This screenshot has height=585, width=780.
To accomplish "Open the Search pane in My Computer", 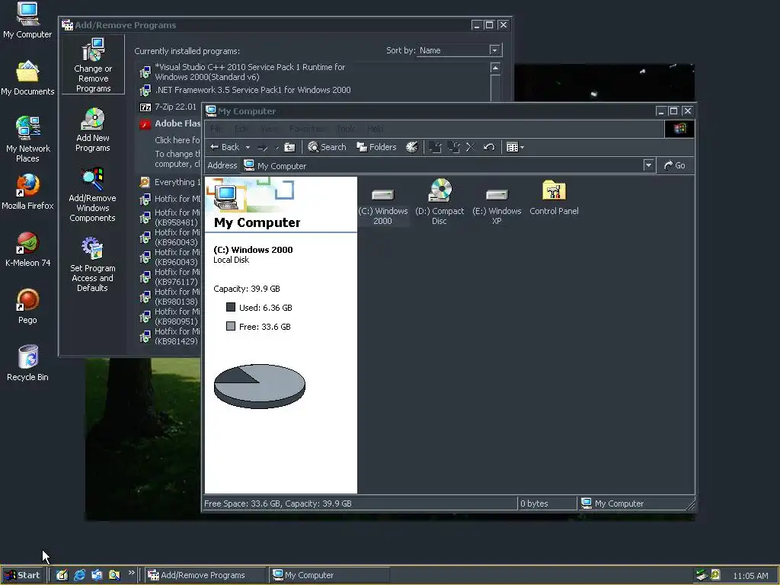I will (x=327, y=147).
